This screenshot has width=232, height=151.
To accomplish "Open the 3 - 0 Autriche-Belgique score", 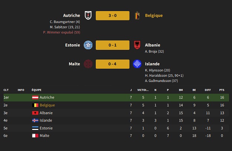I will tap(112, 16).
